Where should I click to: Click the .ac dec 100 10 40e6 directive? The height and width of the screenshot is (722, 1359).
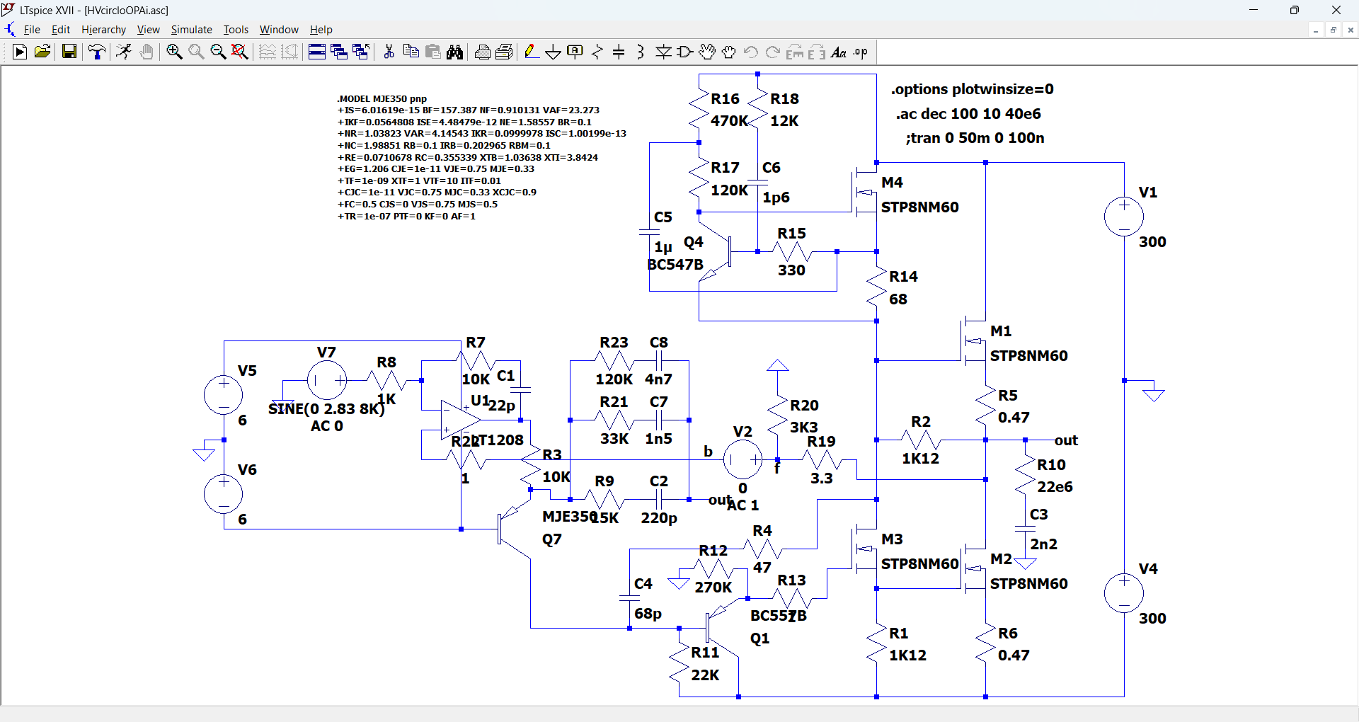(x=968, y=114)
